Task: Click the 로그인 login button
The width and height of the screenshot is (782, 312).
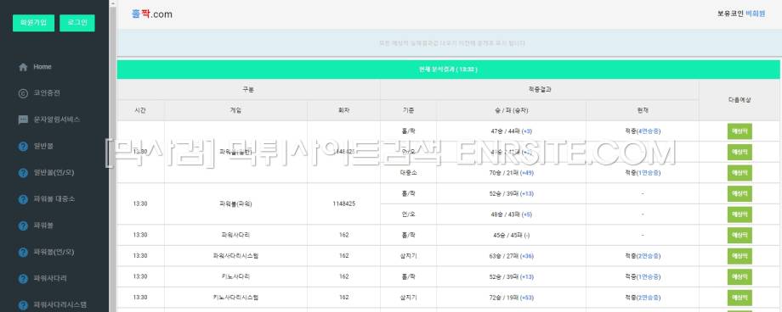Action: pos(77,23)
